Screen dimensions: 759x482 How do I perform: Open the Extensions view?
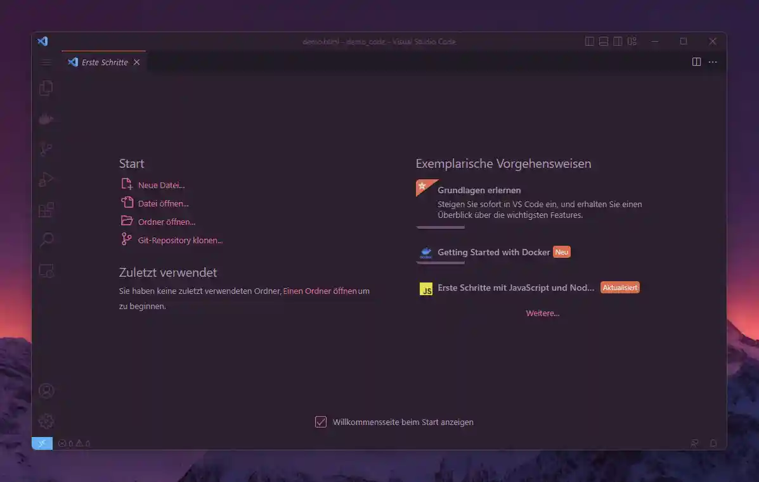click(x=46, y=210)
